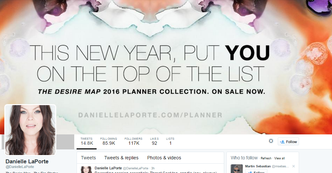Open the Tweets count stat

click(x=87, y=141)
